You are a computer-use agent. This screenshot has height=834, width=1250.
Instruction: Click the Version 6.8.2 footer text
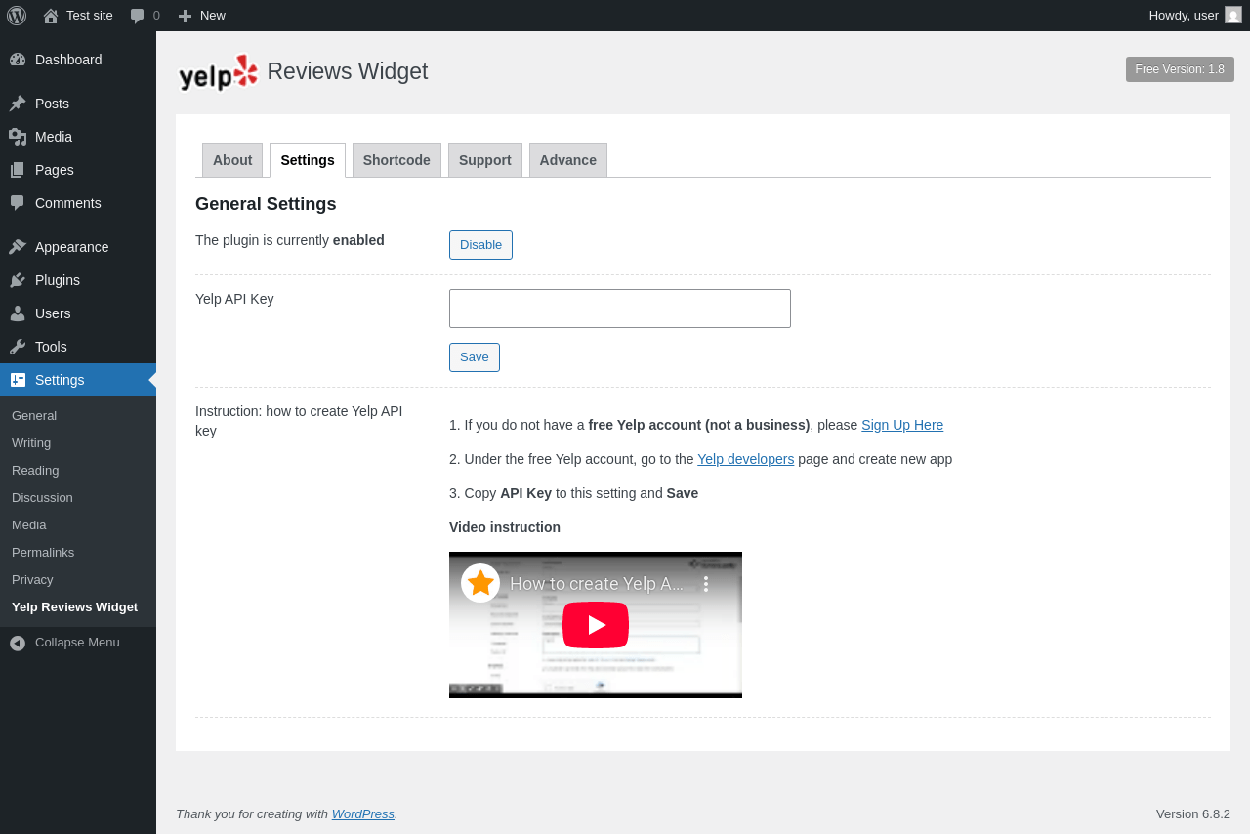coord(1193,813)
